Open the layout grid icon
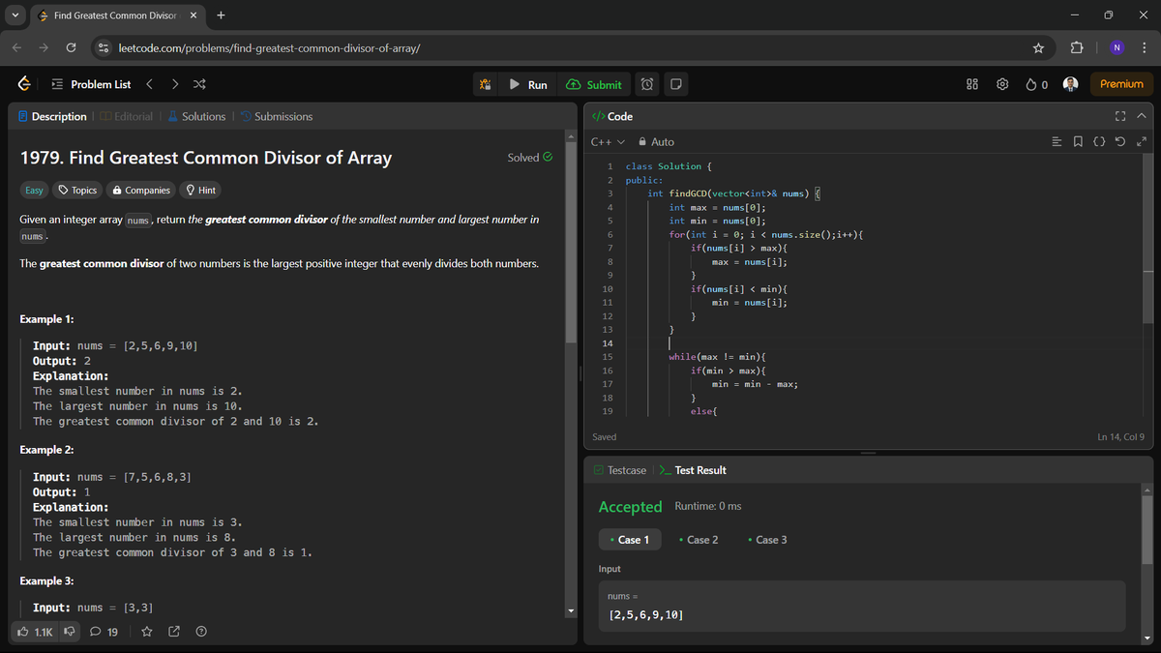This screenshot has width=1161, height=653. click(973, 84)
